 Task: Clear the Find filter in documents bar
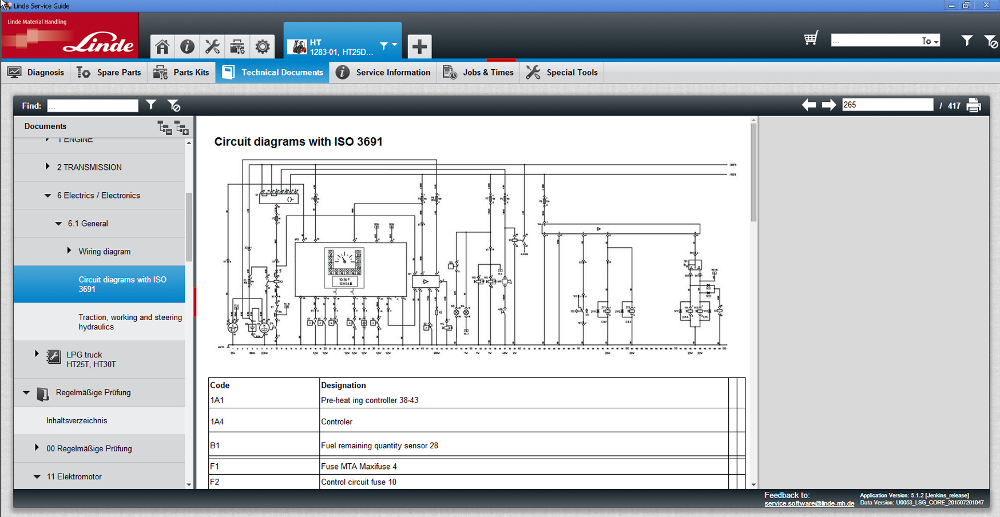click(174, 105)
